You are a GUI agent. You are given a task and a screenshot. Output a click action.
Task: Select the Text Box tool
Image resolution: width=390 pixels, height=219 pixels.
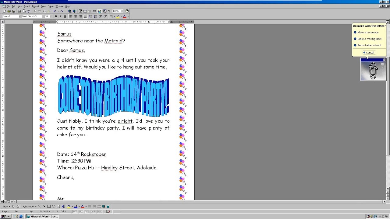coord(58,206)
